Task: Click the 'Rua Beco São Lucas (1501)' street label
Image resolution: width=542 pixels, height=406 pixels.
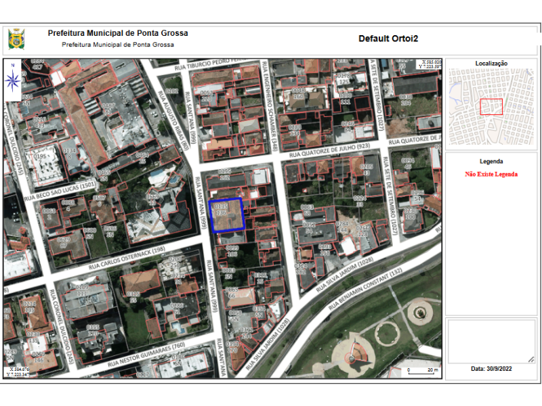Action: pyautogui.click(x=60, y=191)
